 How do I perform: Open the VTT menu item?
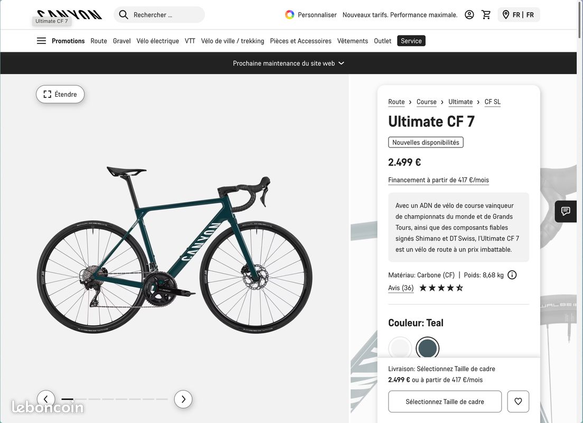pos(190,41)
